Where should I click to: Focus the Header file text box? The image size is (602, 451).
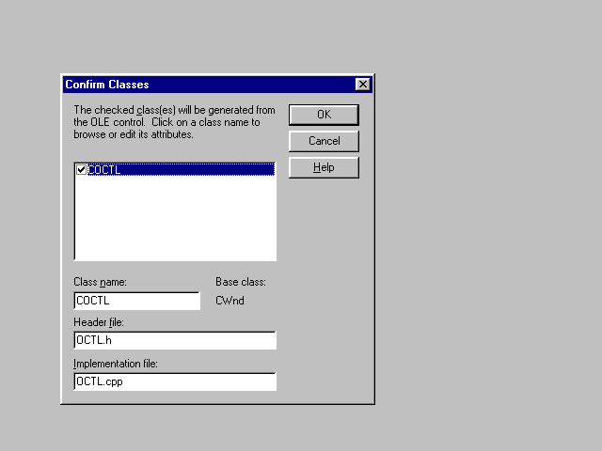174,340
